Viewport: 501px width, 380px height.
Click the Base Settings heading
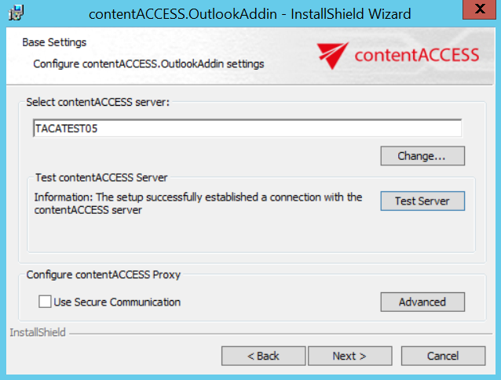pyautogui.click(x=54, y=42)
